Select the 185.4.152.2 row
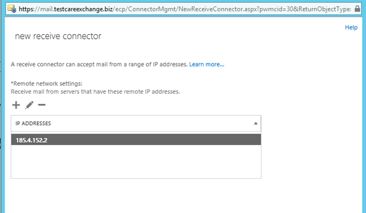366x213 pixels. click(x=136, y=140)
